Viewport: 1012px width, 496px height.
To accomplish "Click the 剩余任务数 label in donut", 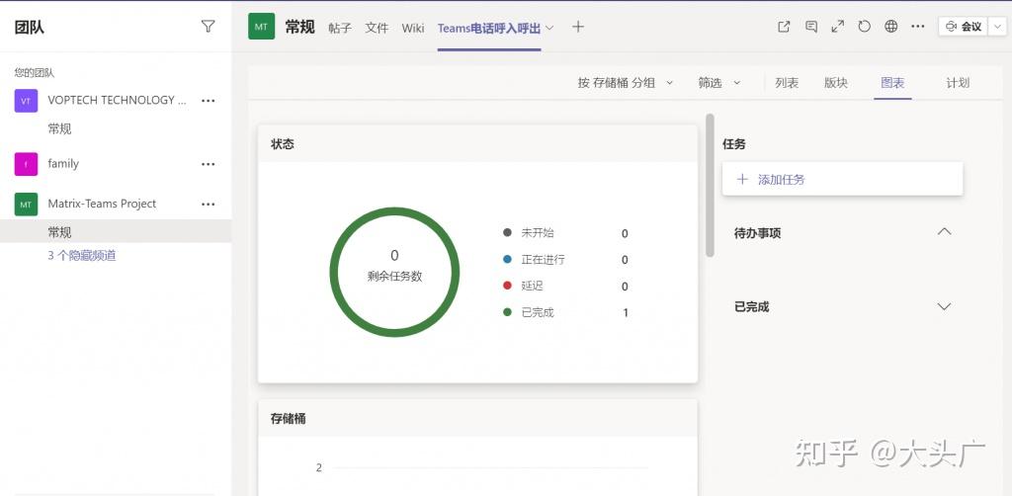I will point(394,276).
